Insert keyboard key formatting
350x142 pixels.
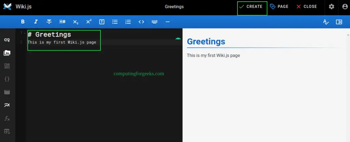coord(154,22)
